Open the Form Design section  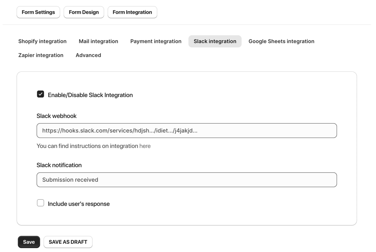[x=83, y=12]
